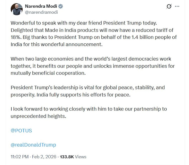Screen dimensions: 189x165
Task: Click the "I look forward" paragraph
Action: [88, 113]
